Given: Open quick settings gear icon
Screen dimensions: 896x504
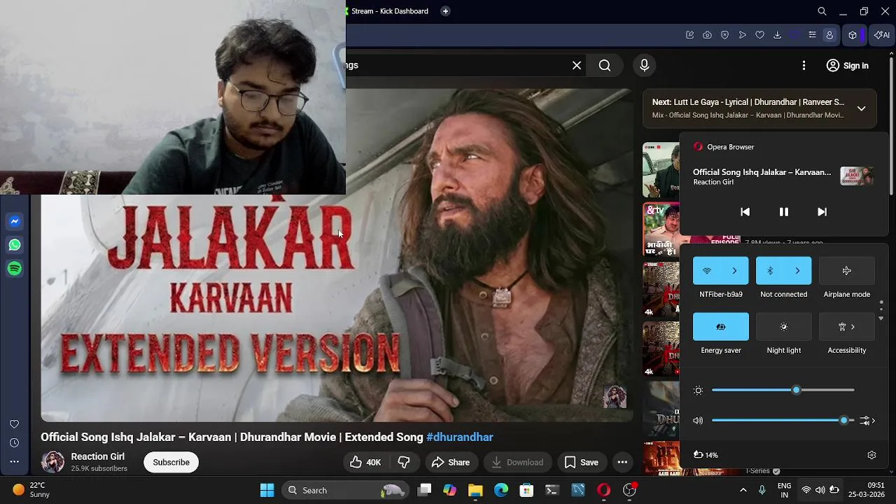Looking at the screenshot, I should [x=871, y=455].
